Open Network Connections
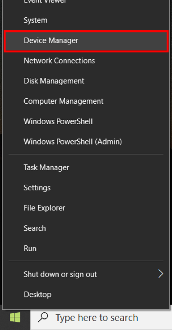This screenshot has height=330, width=172. [86, 61]
